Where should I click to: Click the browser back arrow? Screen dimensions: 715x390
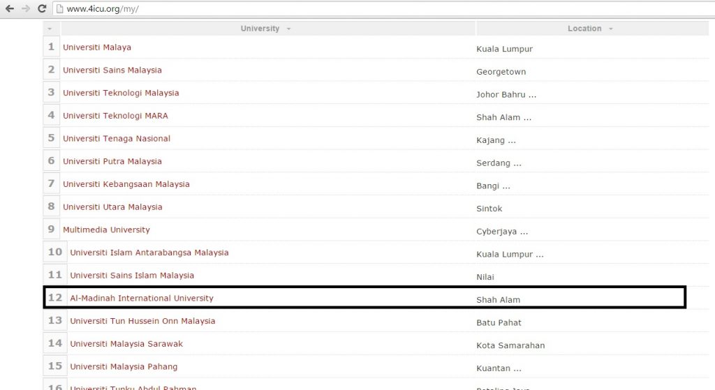point(10,9)
